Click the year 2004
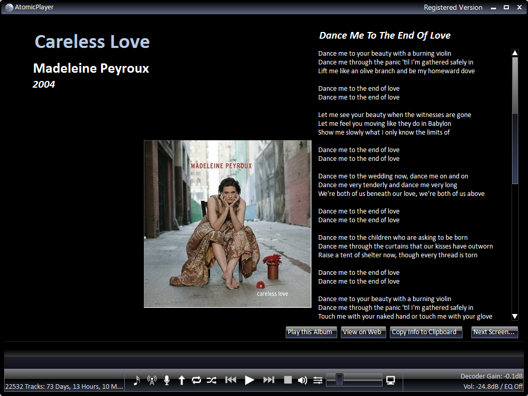 [44, 84]
